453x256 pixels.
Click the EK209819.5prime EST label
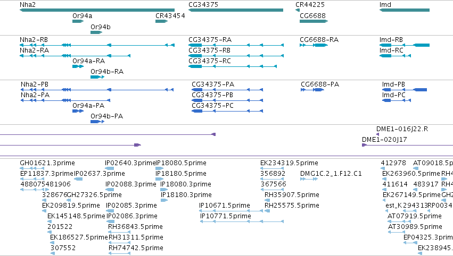coord(71,206)
